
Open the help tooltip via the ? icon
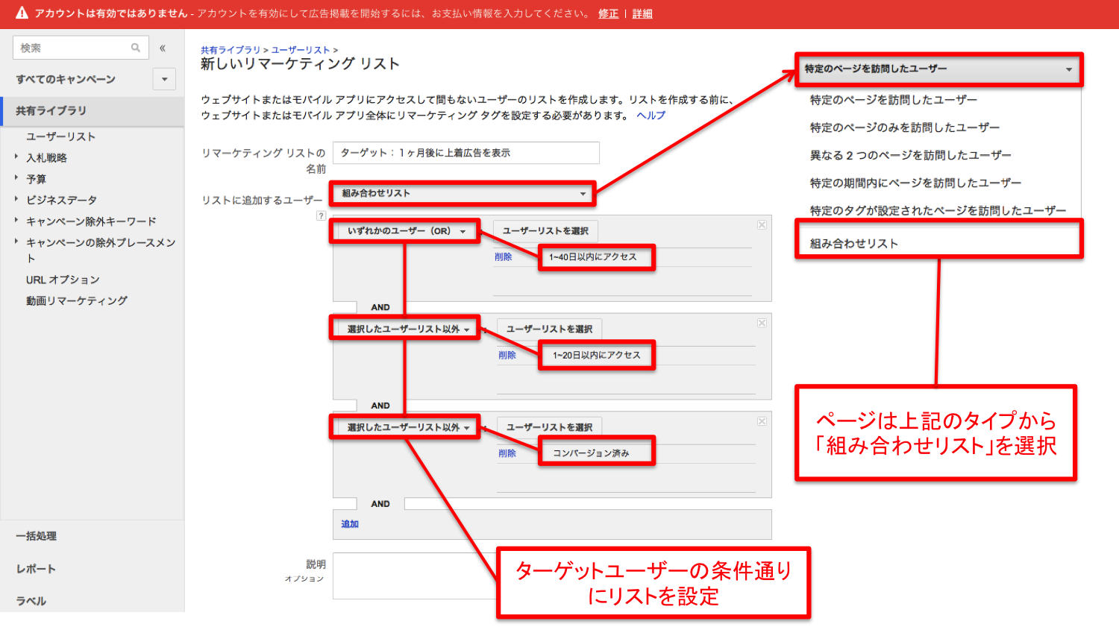click(321, 216)
